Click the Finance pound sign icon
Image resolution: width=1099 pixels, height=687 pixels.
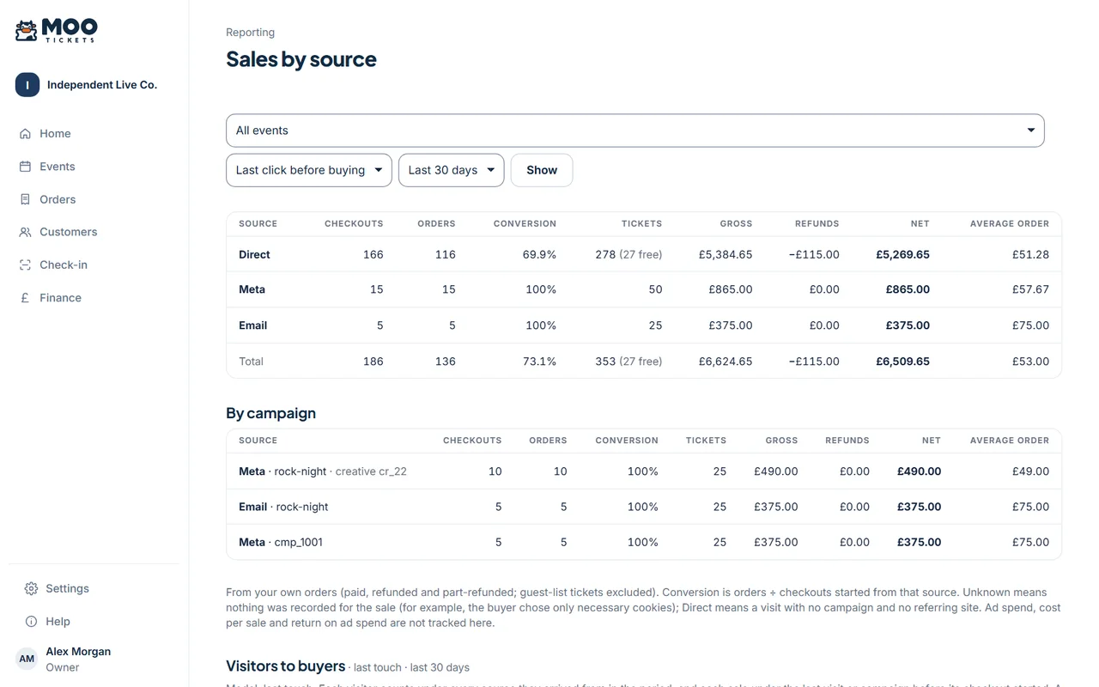coord(25,298)
